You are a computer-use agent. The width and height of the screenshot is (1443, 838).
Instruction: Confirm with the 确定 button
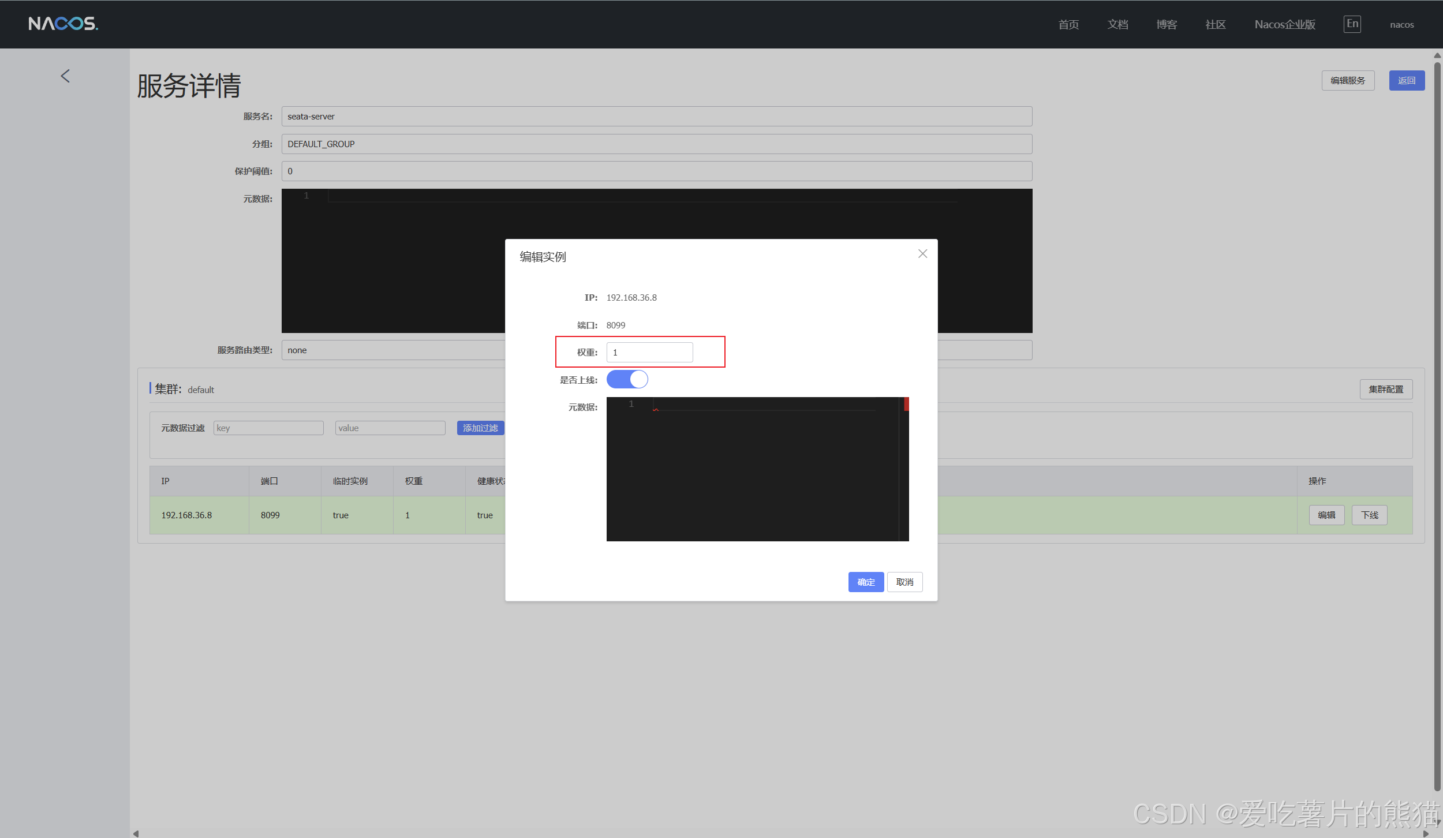point(865,582)
